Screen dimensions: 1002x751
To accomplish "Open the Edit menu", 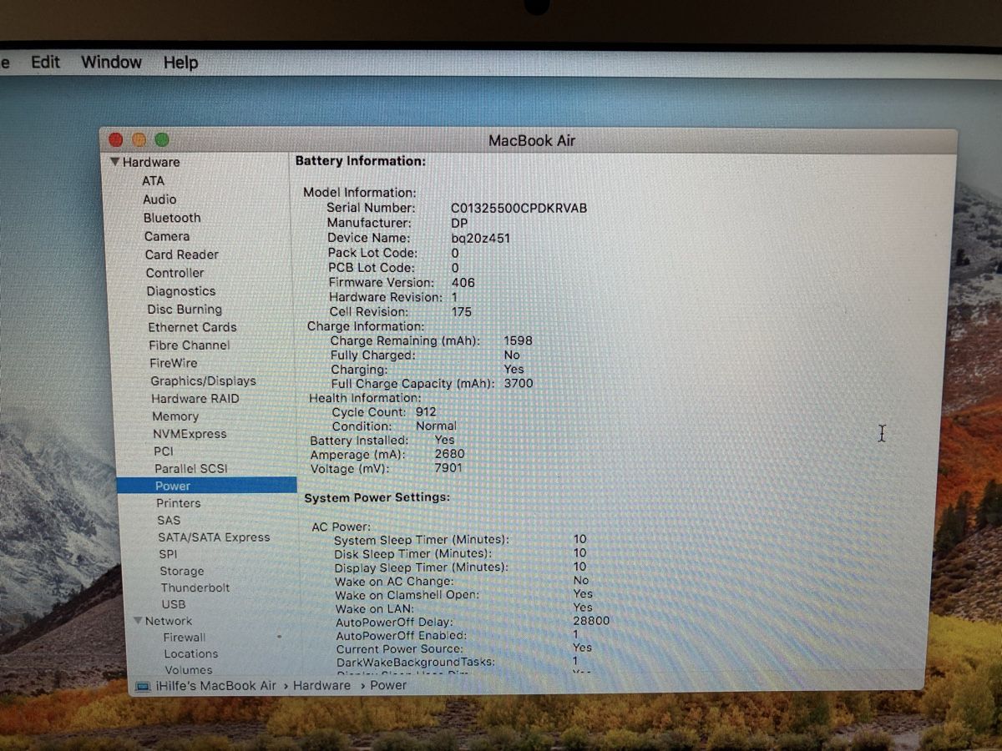I will click(x=45, y=63).
